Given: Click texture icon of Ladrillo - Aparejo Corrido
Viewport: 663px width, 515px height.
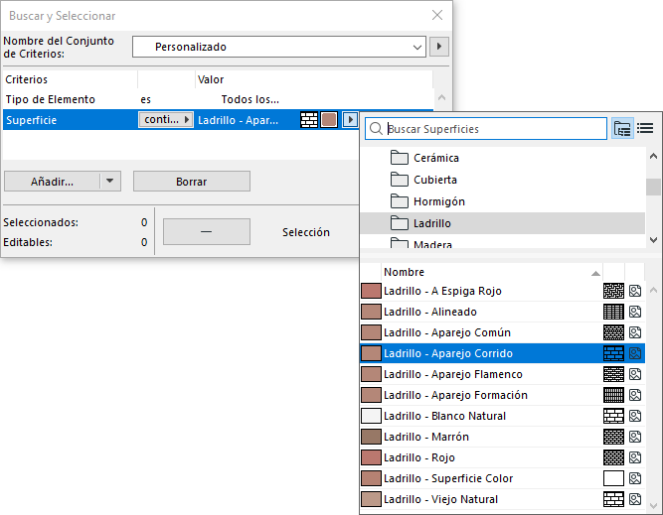Looking at the screenshot, I should point(635,353).
